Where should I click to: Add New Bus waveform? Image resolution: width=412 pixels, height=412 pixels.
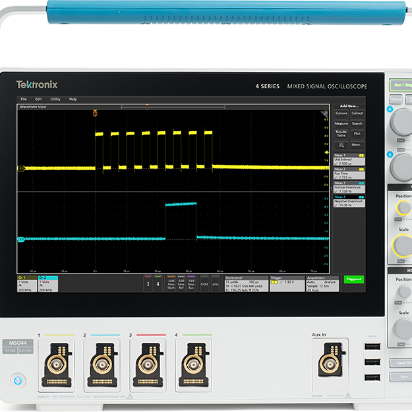tap(191, 283)
